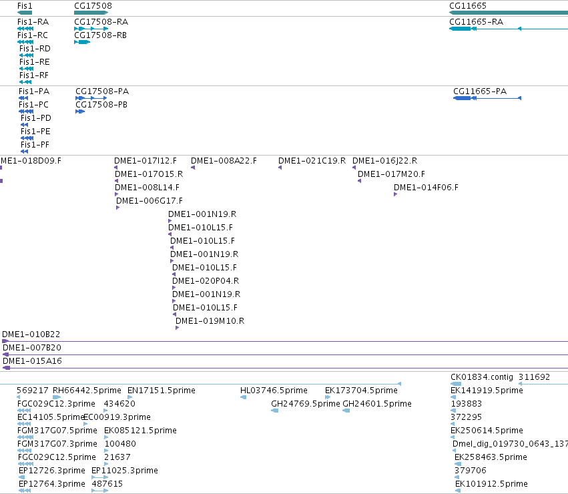Select EST 487615
Viewport: 568px width, 494px height.
tap(100, 491)
